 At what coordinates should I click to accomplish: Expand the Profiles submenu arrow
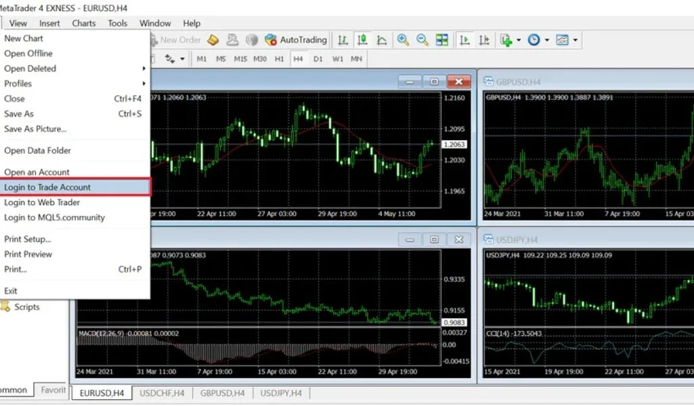click(x=144, y=84)
